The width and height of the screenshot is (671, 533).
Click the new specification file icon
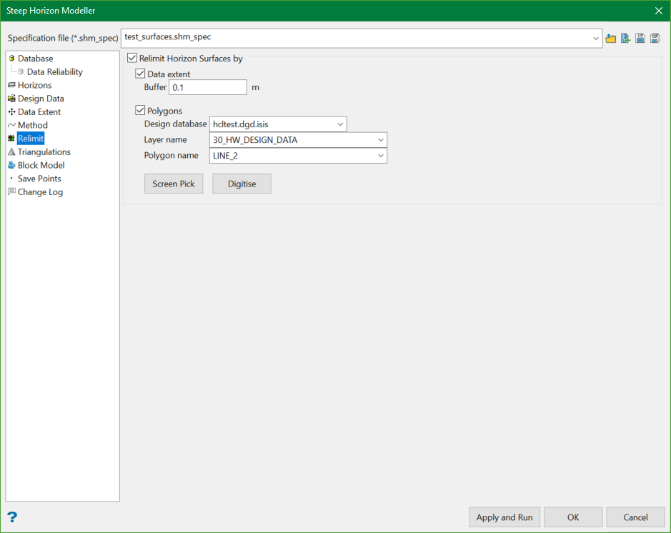pyautogui.click(x=626, y=39)
